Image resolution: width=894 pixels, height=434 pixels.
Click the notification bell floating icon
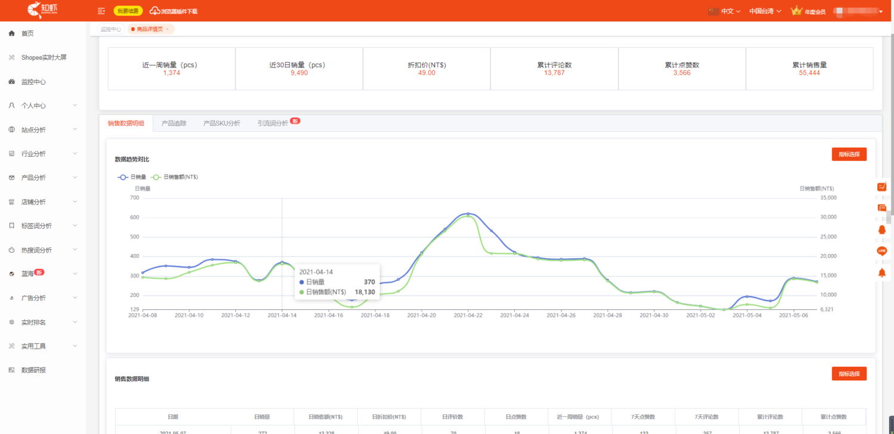(881, 272)
